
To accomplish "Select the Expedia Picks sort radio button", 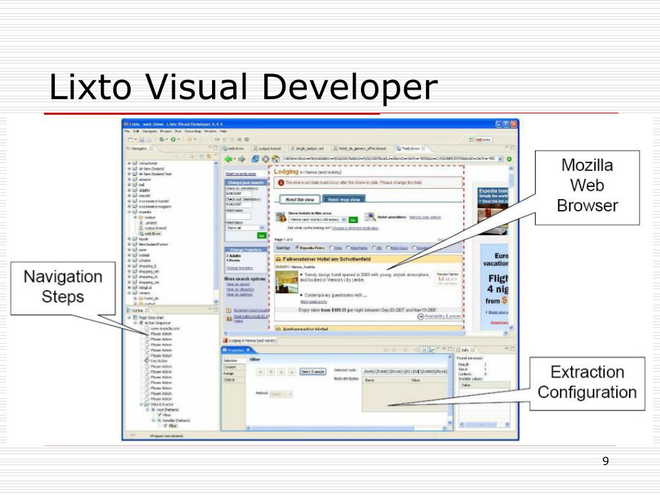I will click(298, 248).
